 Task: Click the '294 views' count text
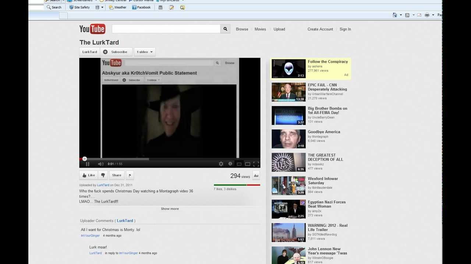tap(240, 176)
